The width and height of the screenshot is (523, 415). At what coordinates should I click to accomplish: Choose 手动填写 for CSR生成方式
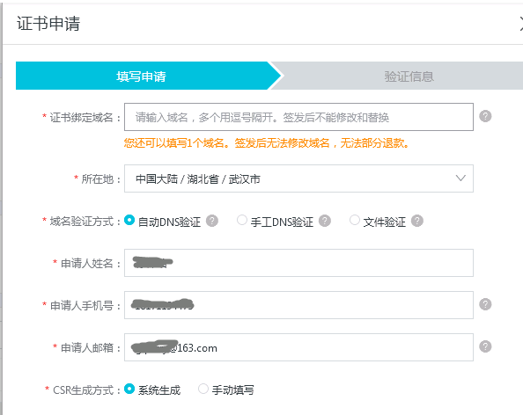[x=203, y=389]
